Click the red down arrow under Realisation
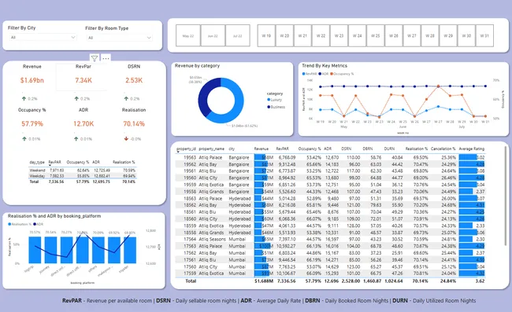This screenshot has width=512, height=312. [x=126, y=139]
